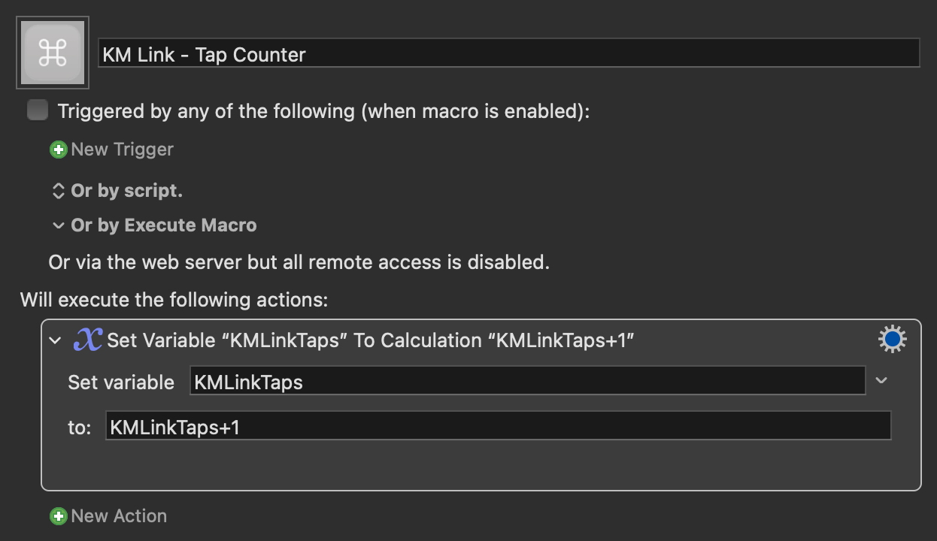Toggle the 'Triggered by any of the following' checkbox
This screenshot has width=937, height=541.
[37, 110]
